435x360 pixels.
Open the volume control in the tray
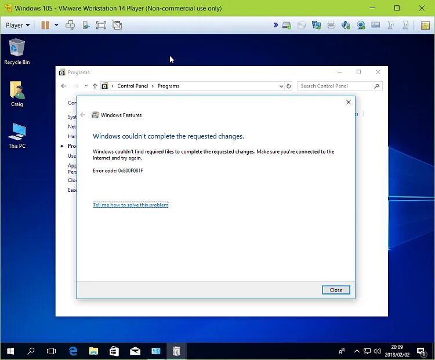(x=377, y=351)
